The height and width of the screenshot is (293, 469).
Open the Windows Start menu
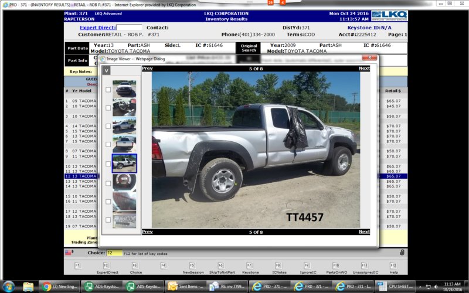[x=8, y=287]
